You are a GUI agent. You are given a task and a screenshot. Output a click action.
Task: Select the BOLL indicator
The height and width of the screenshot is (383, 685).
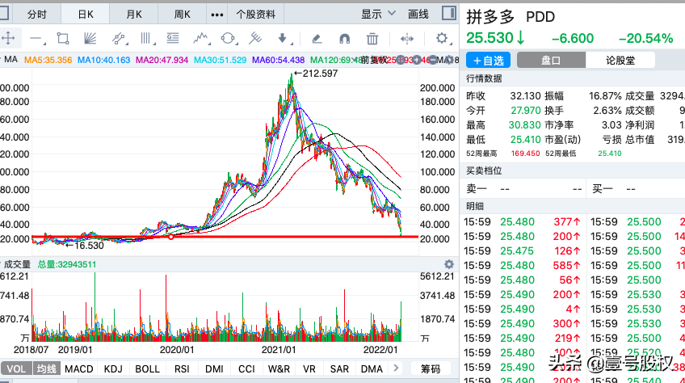(148, 368)
